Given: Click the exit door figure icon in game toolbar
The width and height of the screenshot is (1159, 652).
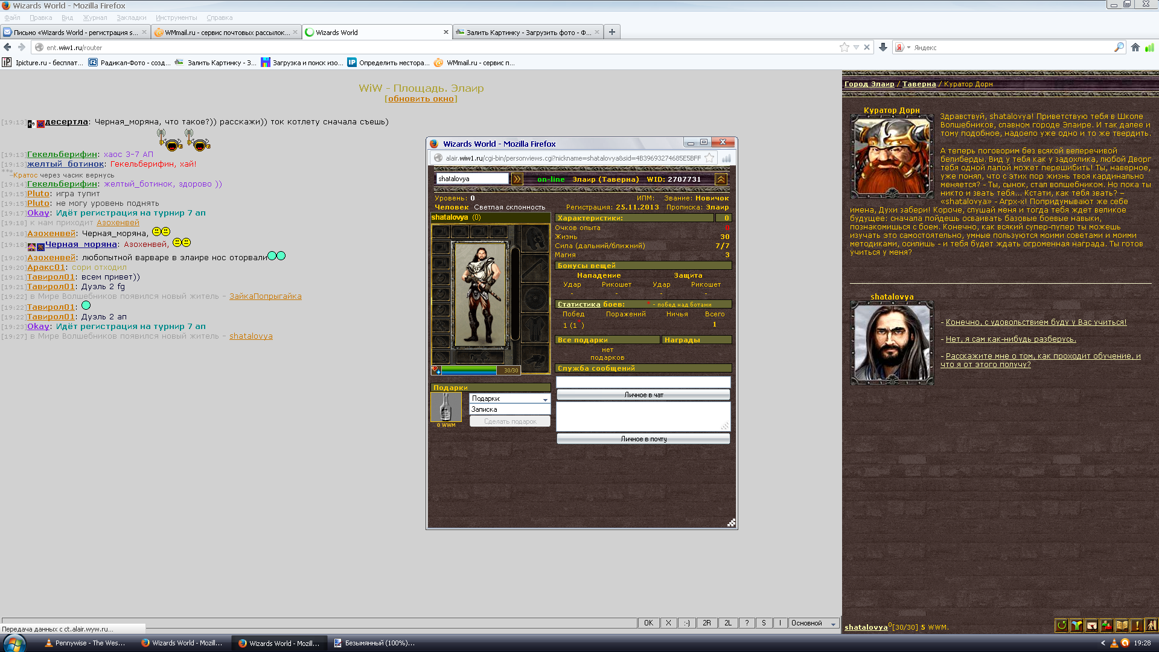Looking at the screenshot, I should coord(1151,625).
